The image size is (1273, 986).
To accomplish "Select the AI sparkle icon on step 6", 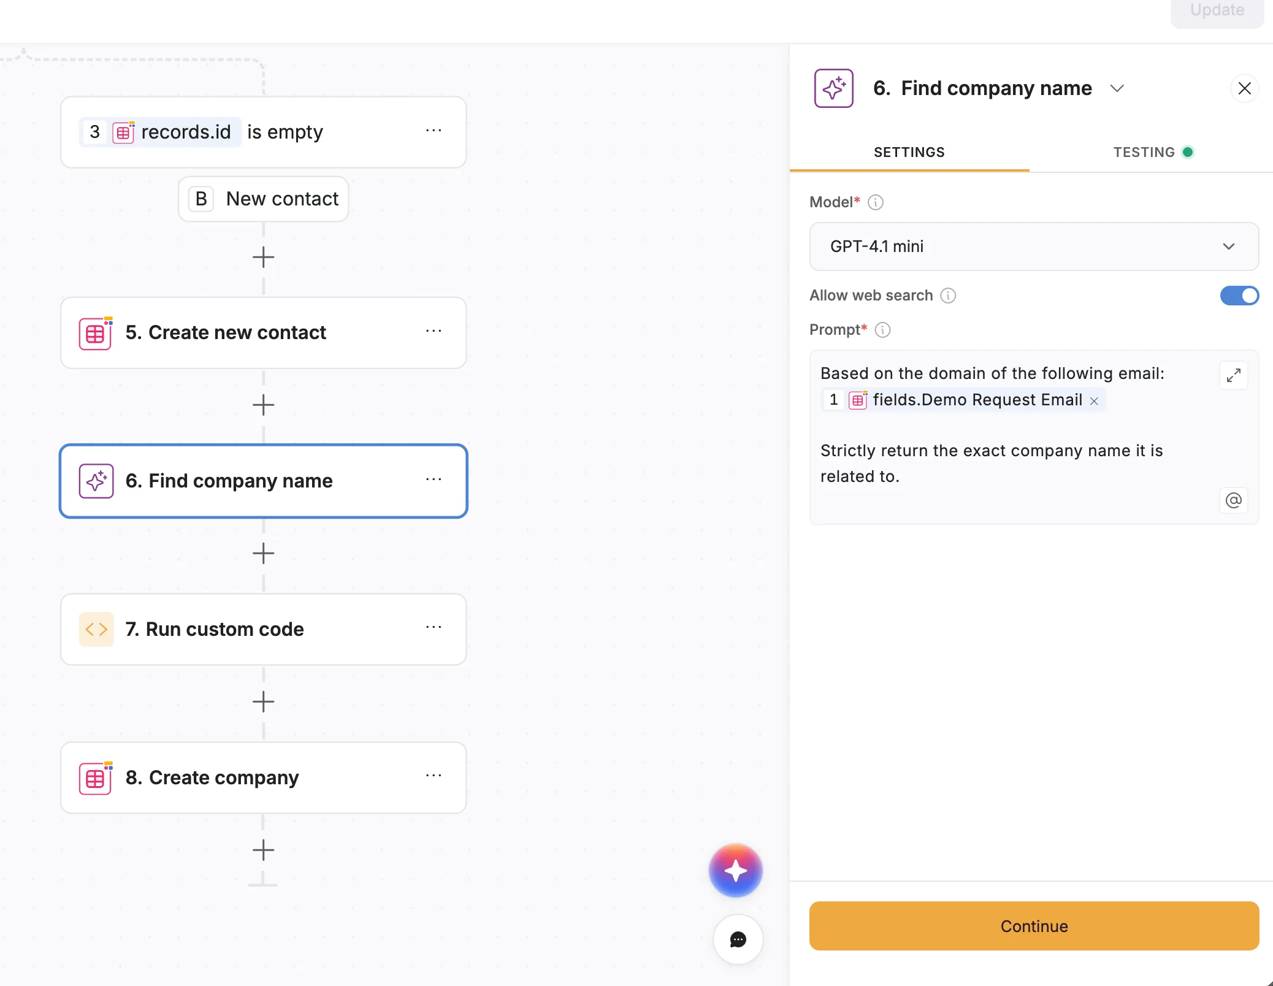I will tap(96, 481).
